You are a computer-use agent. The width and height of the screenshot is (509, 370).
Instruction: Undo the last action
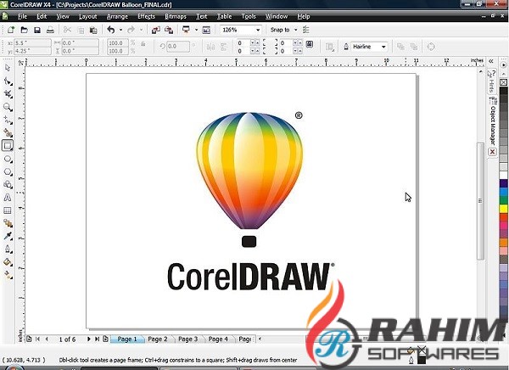111,30
